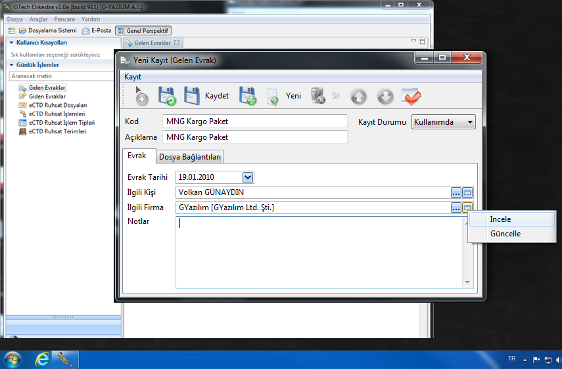Viewport: 562px width, 369px height.
Task: Open the Dosya Bağlantıları tab
Action: (190, 156)
